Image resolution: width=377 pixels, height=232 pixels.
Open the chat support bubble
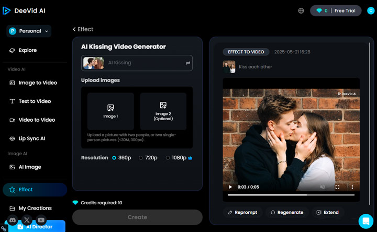365,221
